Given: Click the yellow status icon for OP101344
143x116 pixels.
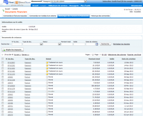Looking at the screenshot, I should point(47,74).
